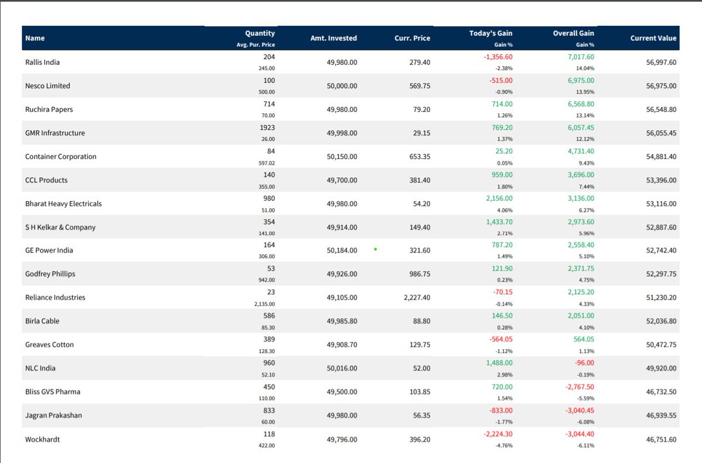Open the Godfrey Phillips stock name
The image size is (702, 463).
(x=50, y=274)
